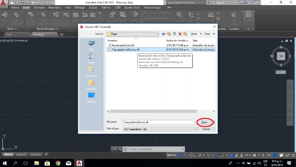Open Chrome from the Windows taskbar

pos(58,163)
